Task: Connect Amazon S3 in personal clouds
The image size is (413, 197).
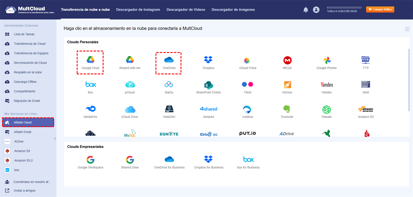Action: (366, 112)
